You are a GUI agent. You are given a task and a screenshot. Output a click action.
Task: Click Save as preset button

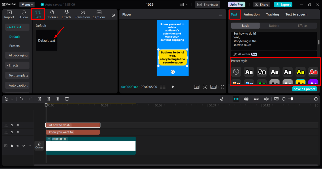tap(305, 89)
